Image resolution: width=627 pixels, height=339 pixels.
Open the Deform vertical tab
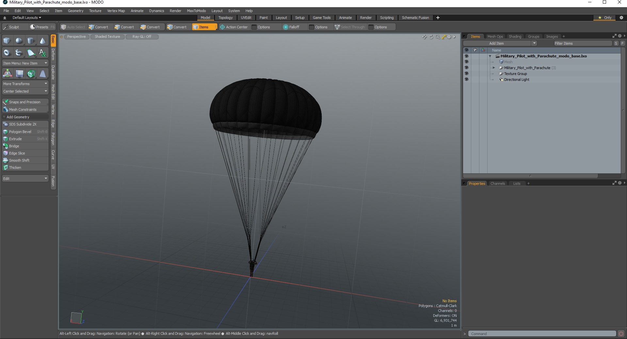point(53,54)
